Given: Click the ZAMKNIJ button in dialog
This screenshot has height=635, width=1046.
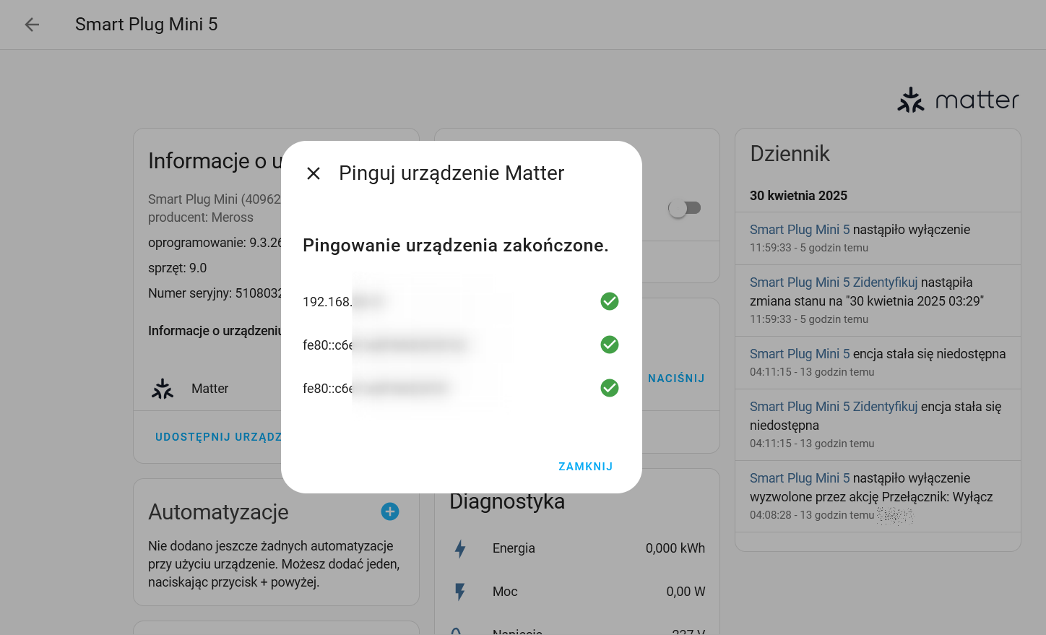Looking at the screenshot, I should pyautogui.click(x=586, y=467).
